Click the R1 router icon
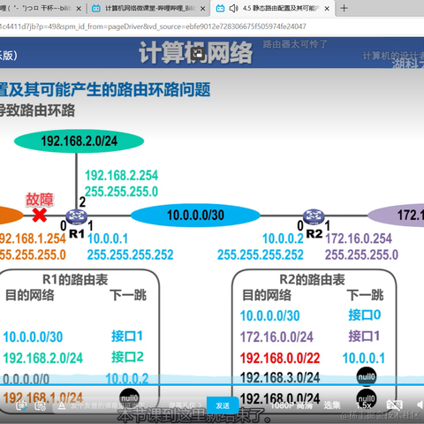The image size is (424, 424). click(x=76, y=216)
